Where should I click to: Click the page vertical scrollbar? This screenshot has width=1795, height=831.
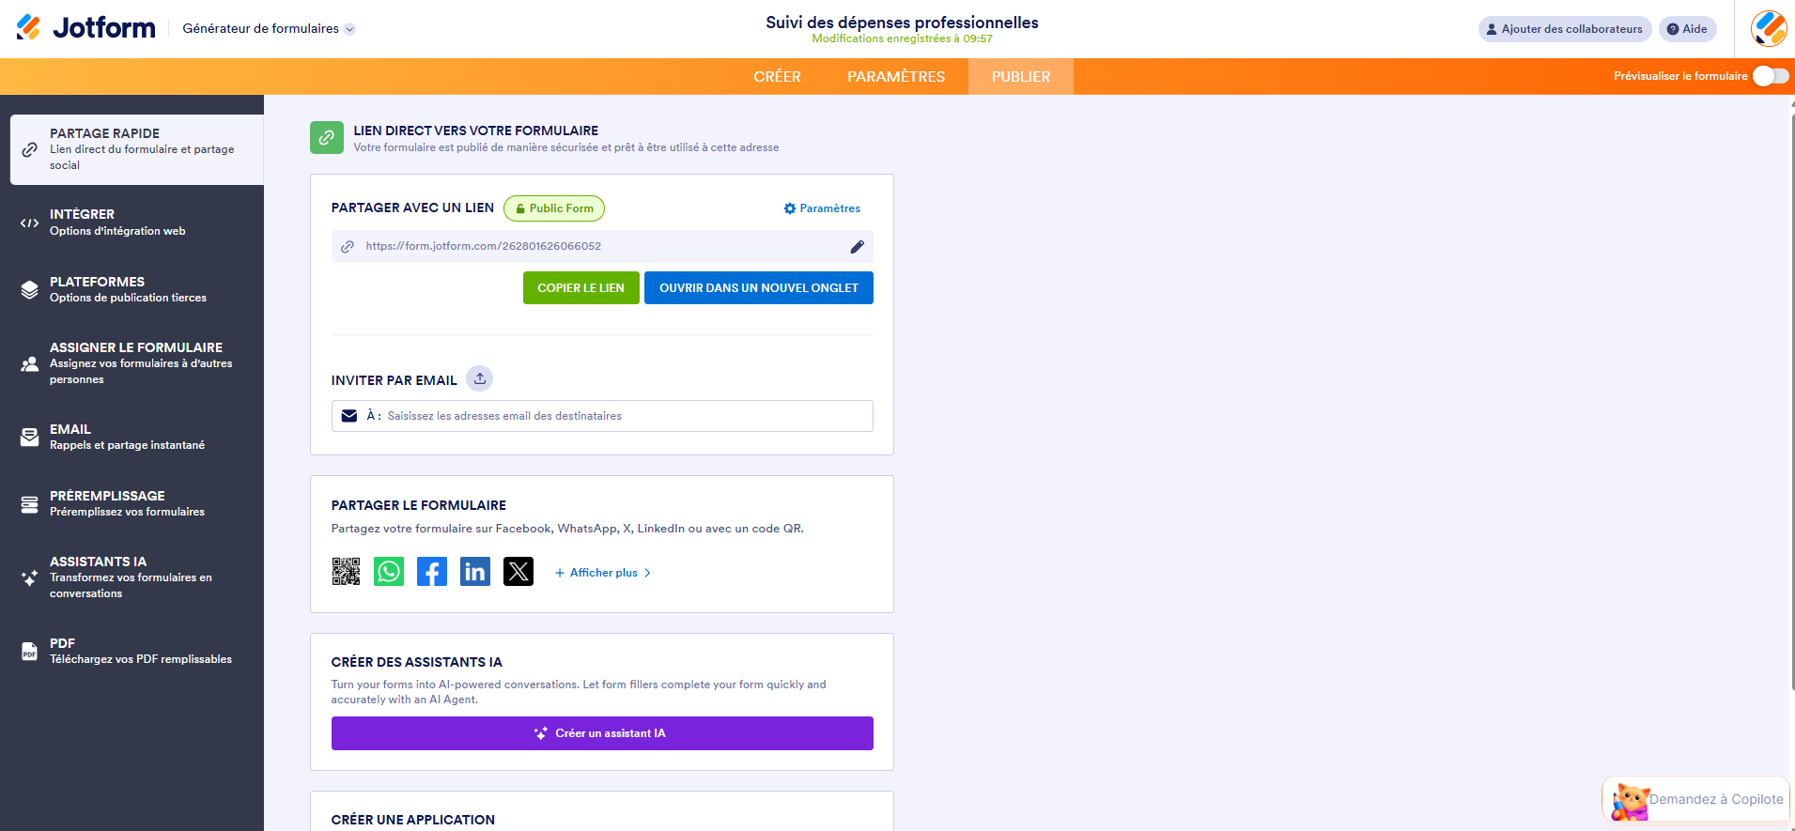(x=1792, y=394)
